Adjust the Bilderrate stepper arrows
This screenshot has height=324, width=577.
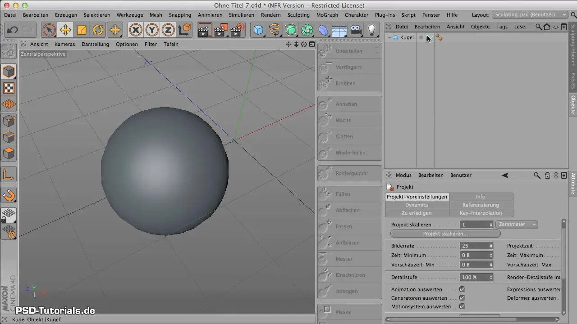(x=491, y=246)
